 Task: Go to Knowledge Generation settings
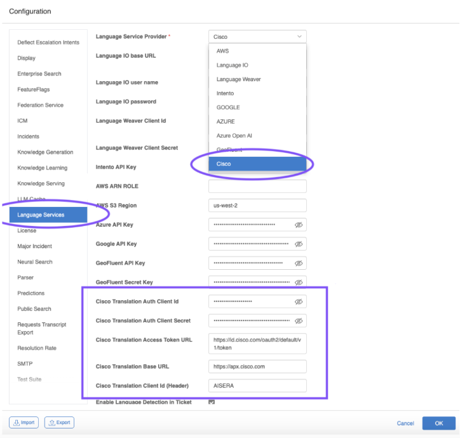(48, 152)
